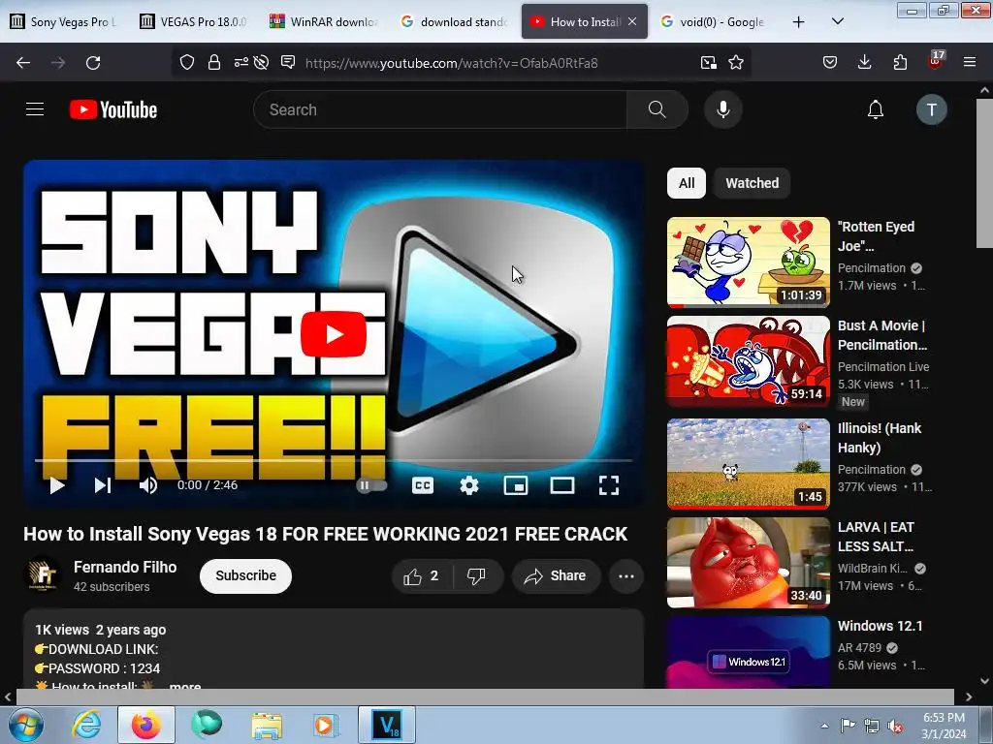Open the Windows 12.1 video title

[x=880, y=626]
